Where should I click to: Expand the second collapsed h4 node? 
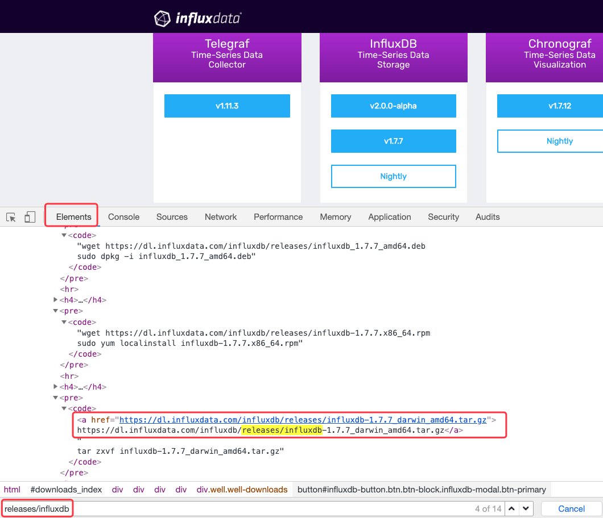click(55, 387)
